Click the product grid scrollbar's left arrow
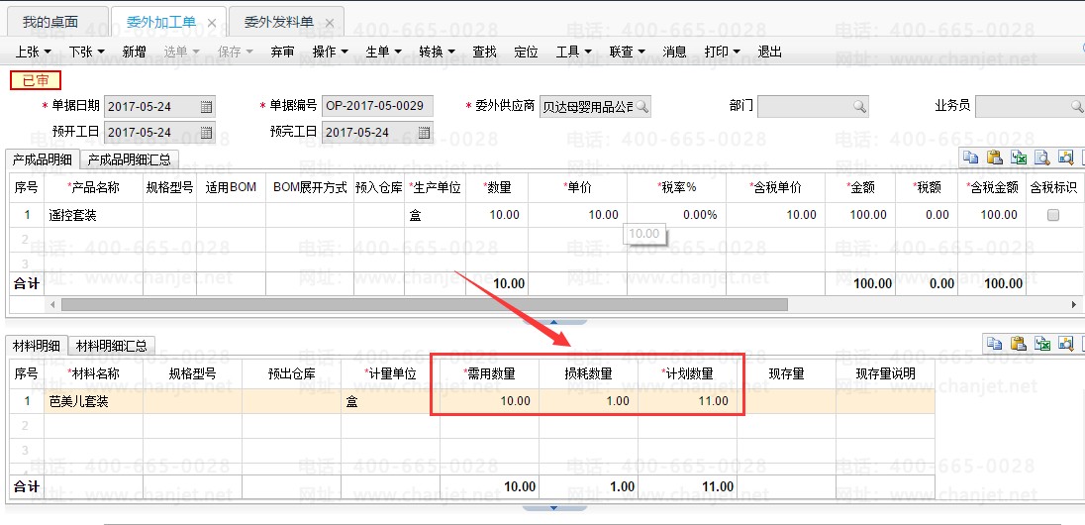The image size is (1085, 525). [x=51, y=304]
